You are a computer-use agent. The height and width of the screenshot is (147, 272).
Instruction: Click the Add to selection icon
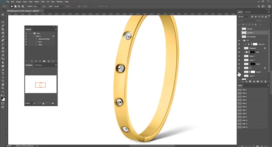(x=15, y=6)
